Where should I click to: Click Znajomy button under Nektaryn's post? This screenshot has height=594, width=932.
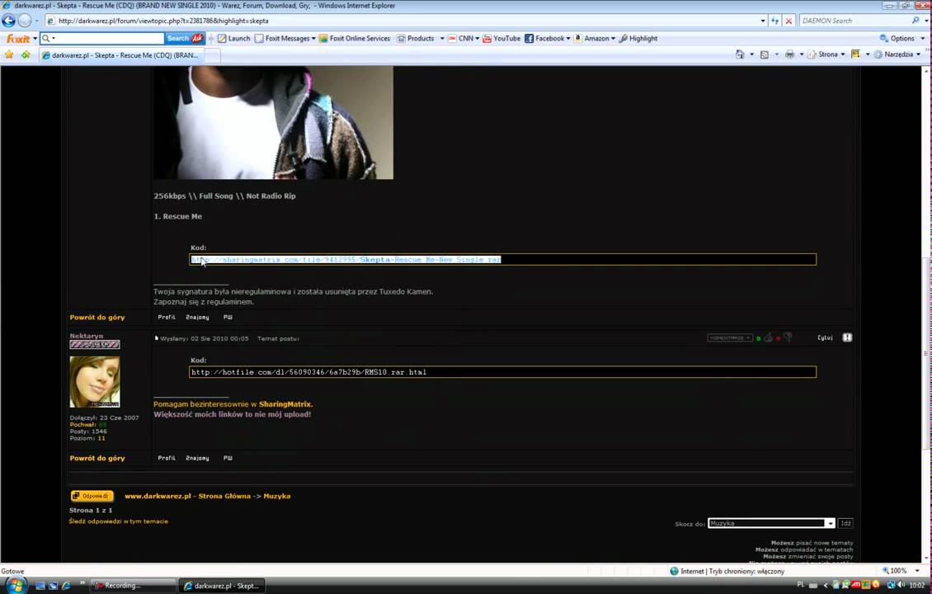coord(197,459)
